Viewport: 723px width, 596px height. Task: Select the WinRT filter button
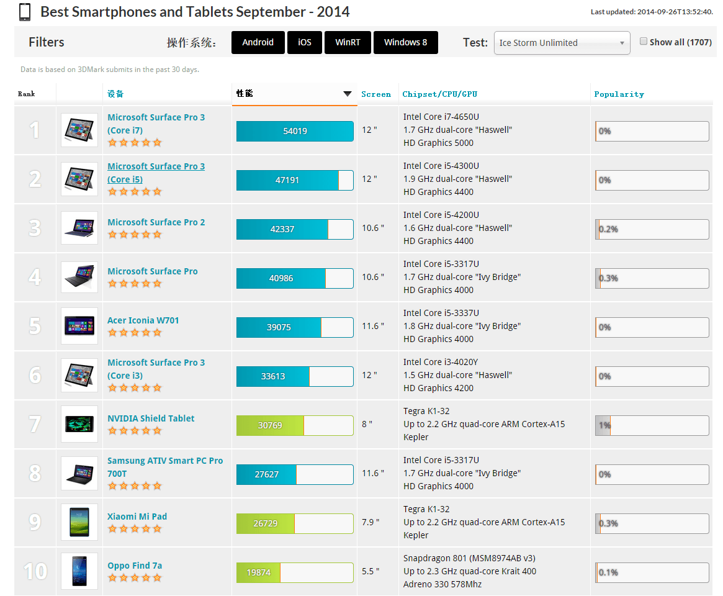click(348, 43)
